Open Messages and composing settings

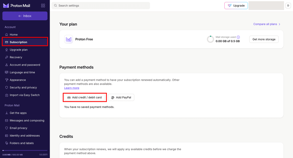coord(25,121)
